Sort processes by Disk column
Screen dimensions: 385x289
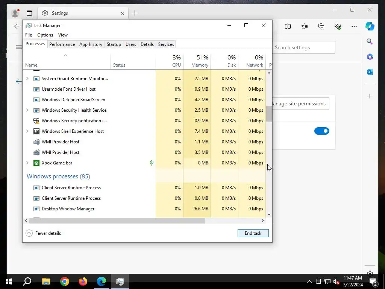(224, 61)
